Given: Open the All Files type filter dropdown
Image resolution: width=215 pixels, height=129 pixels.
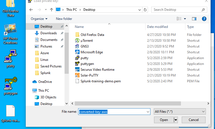Looking at the screenshot, I should click(x=180, y=112).
